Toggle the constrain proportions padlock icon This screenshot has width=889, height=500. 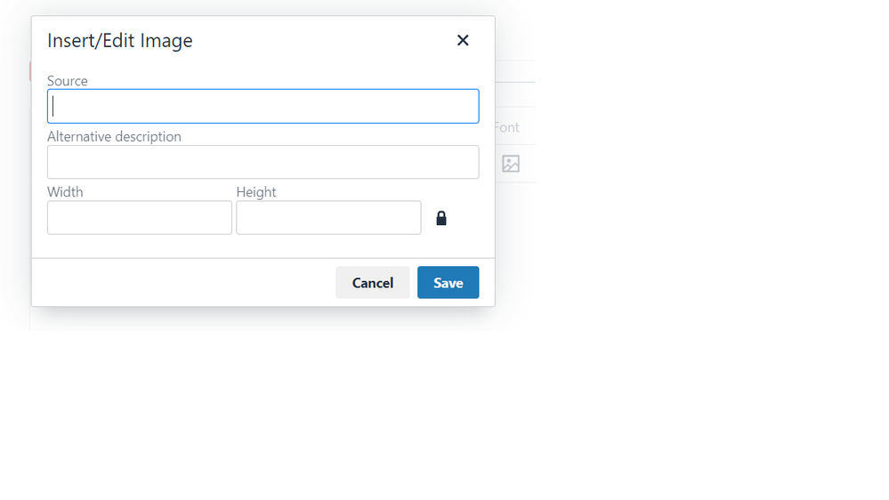441,218
